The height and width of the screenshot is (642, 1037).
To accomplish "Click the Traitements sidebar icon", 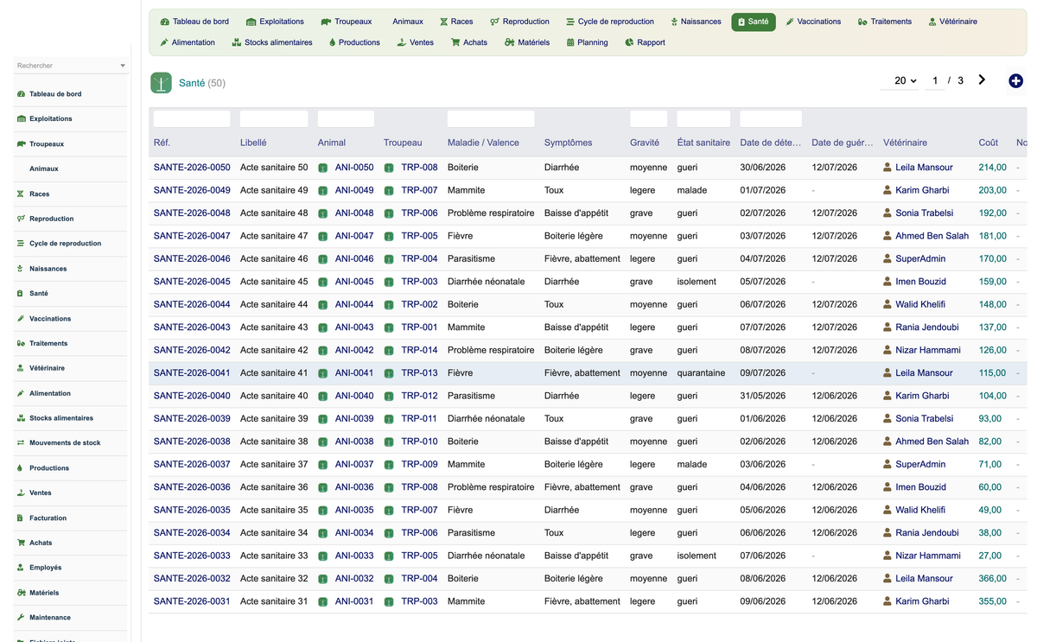I will pyautogui.click(x=21, y=344).
